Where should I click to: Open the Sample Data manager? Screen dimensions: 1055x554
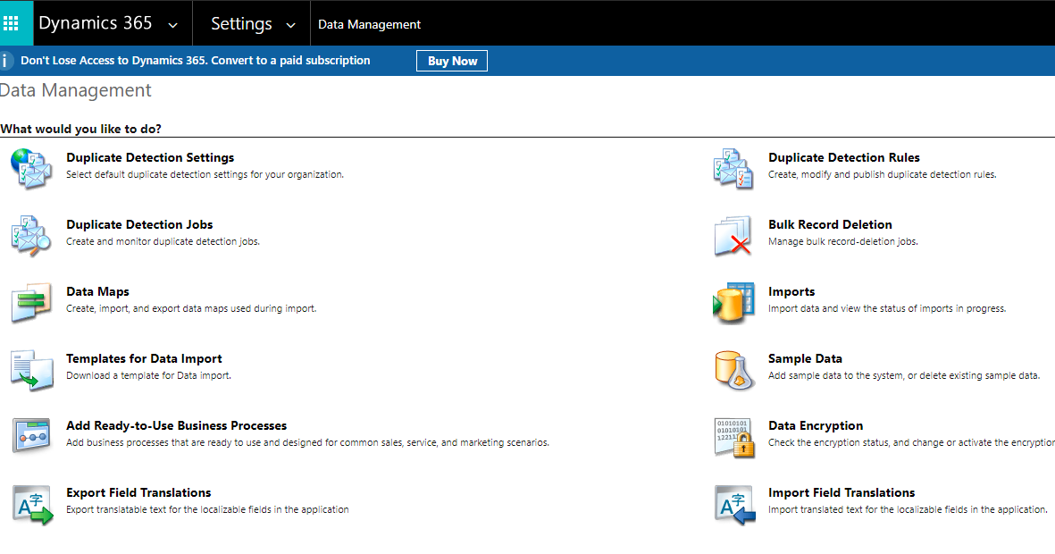click(805, 358)
